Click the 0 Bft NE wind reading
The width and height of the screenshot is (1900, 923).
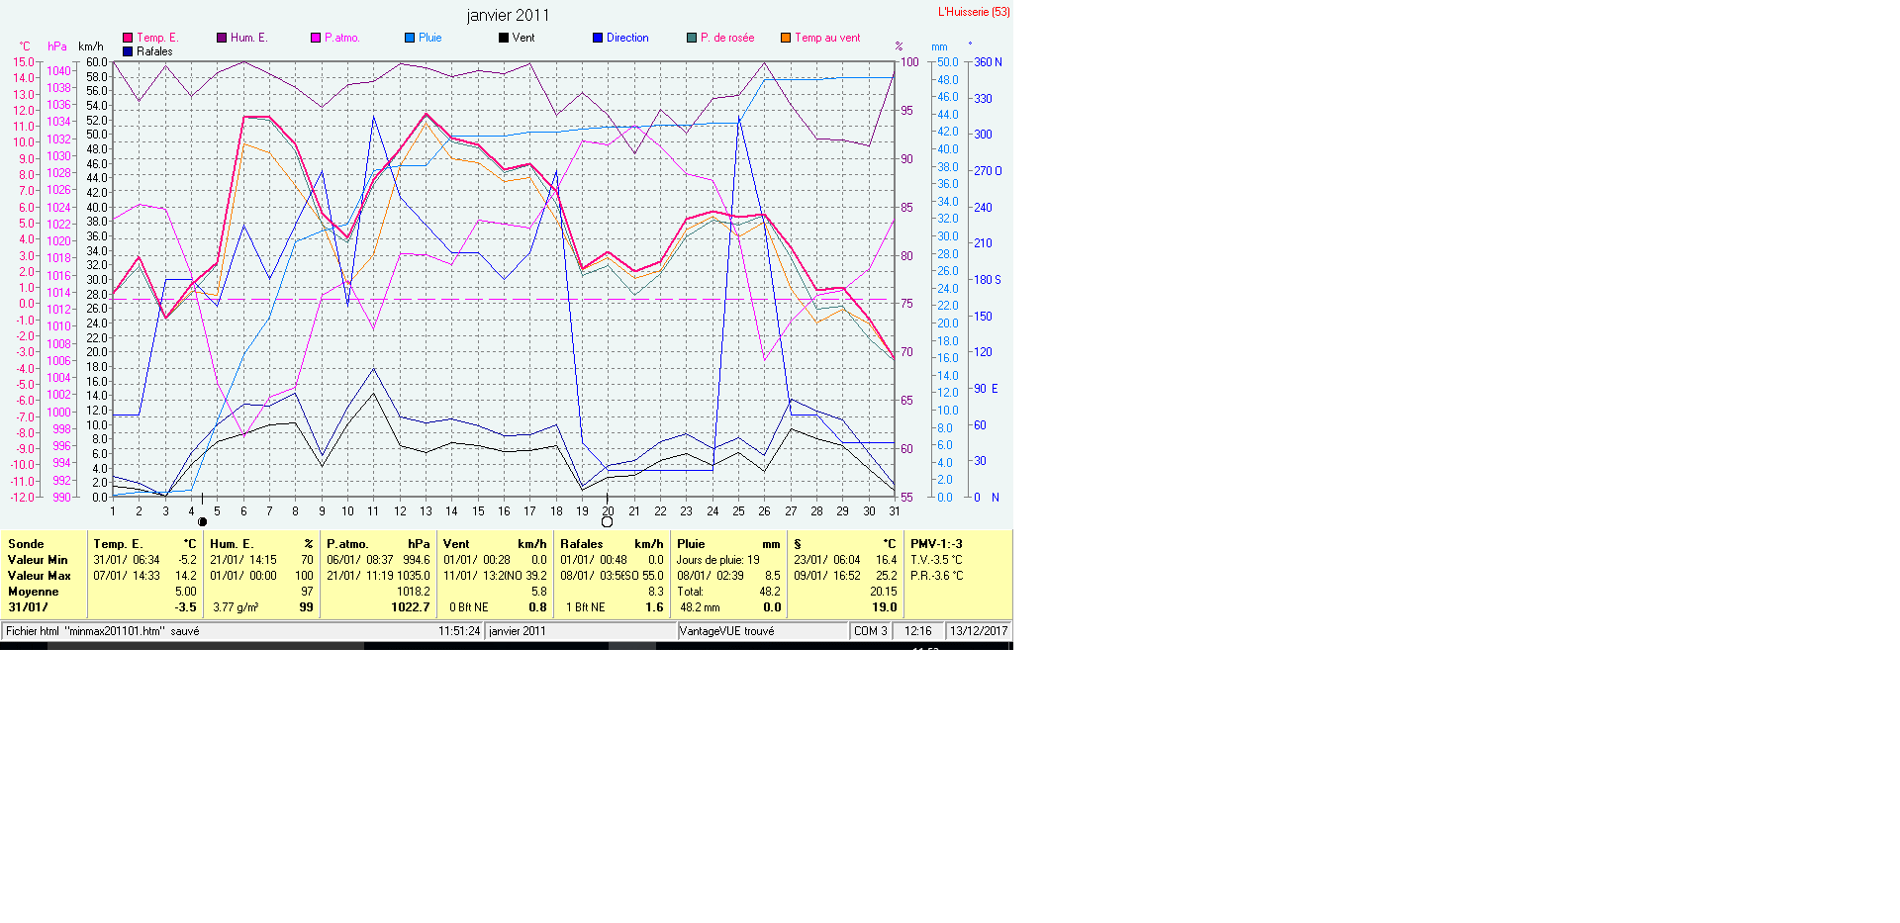469,607
